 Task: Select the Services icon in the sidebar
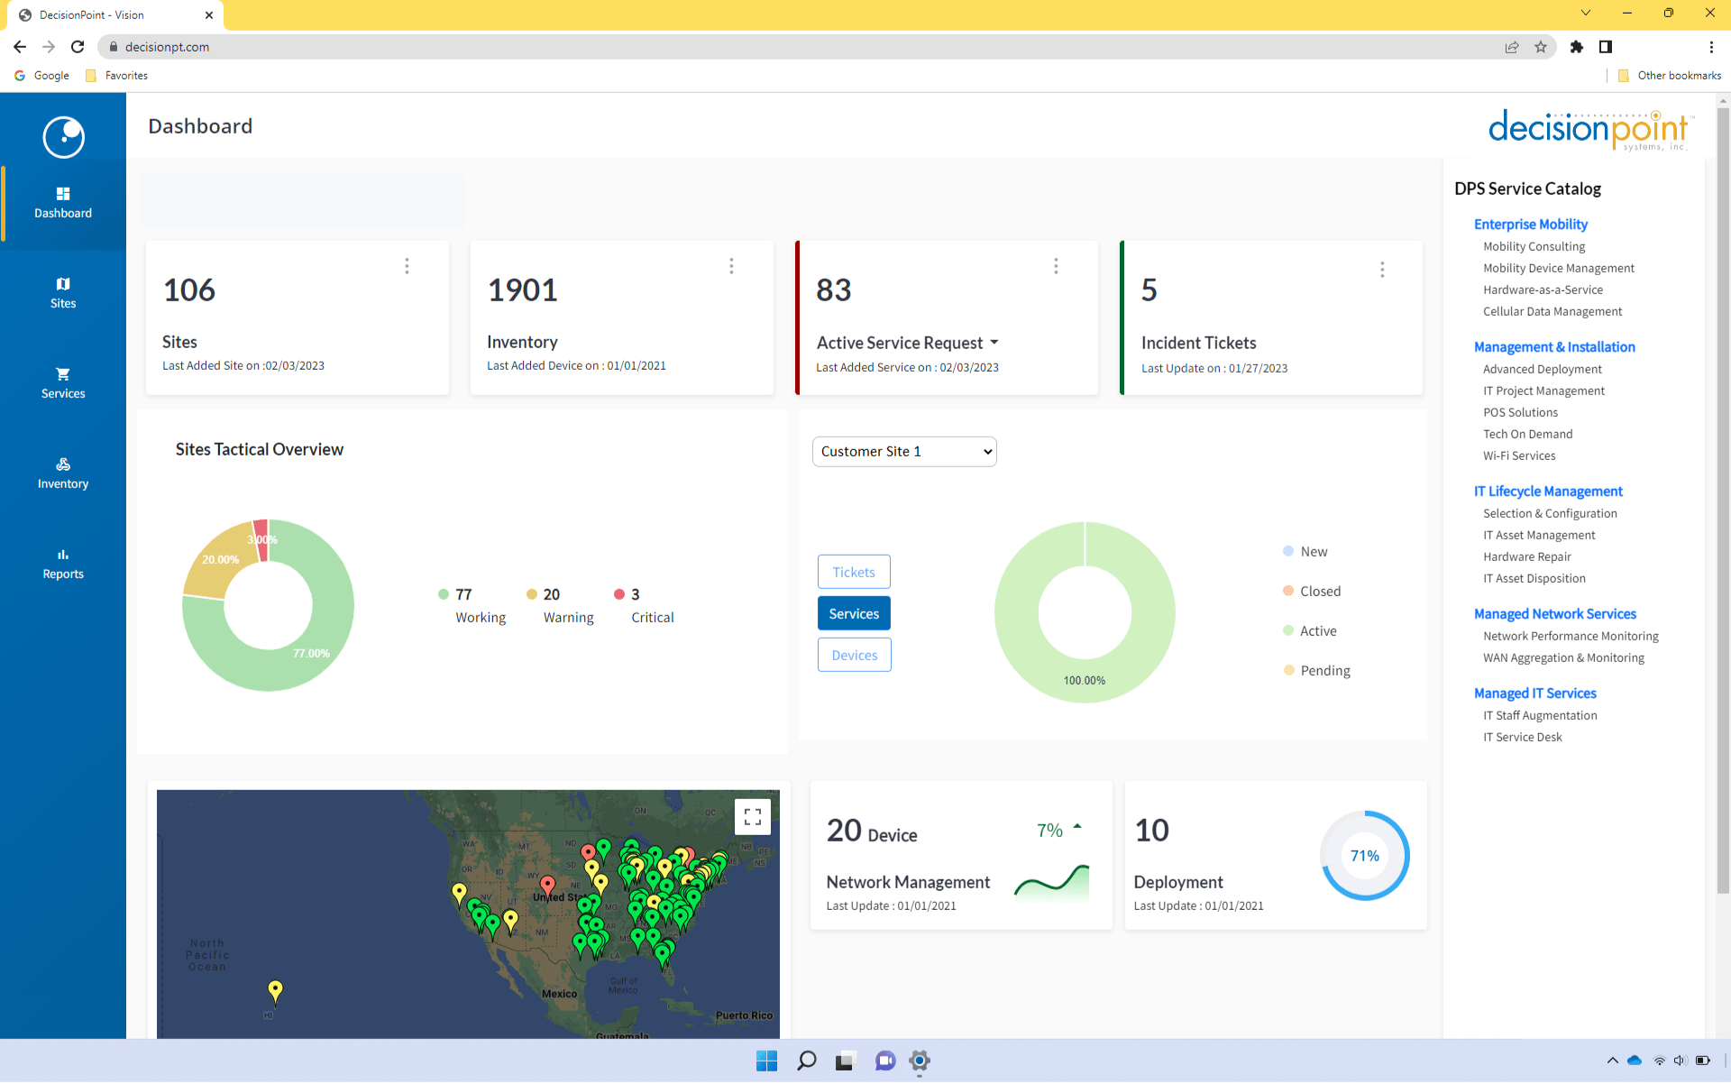[62, 382]
